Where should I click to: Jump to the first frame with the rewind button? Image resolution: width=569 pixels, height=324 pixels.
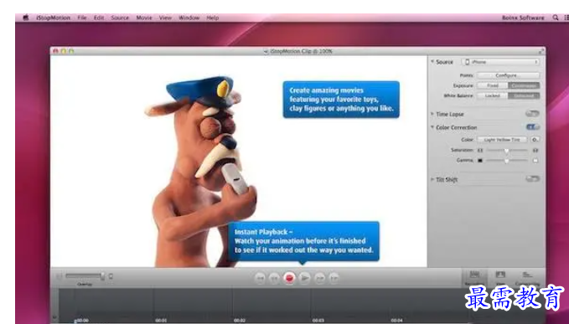pos(260,278)
